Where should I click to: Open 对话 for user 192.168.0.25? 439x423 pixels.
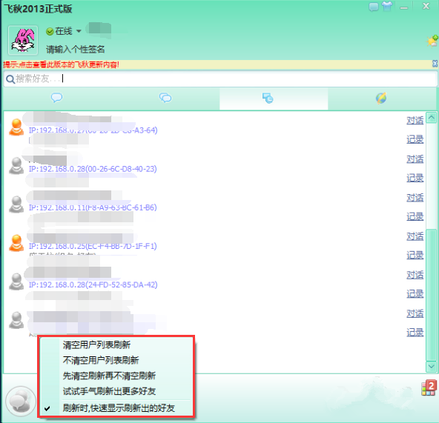click(415, 236)
